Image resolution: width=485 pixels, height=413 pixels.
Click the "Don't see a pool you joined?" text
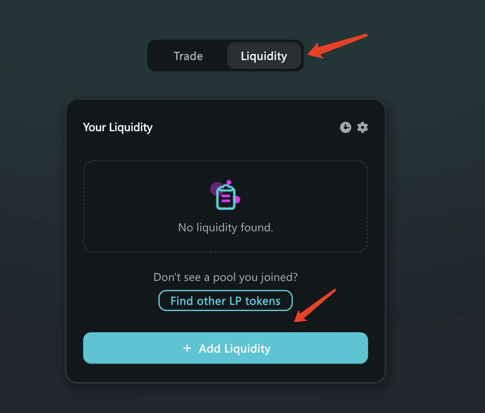coord(225,277)
